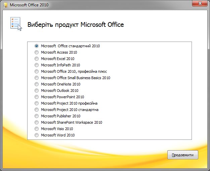This screenshot has height=171, width=210.
Task: Pick the Microsoft Publisher 2010 option
Action: (x=37, y=116)
